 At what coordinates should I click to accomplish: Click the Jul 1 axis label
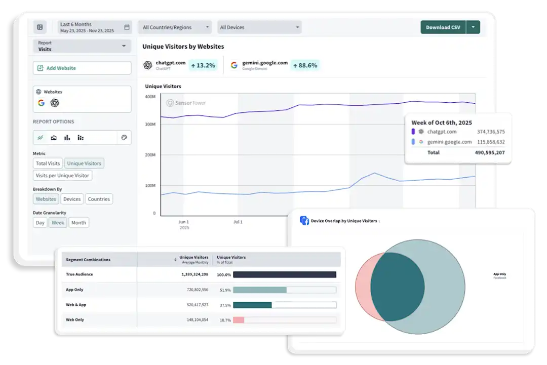coord(238,222)
